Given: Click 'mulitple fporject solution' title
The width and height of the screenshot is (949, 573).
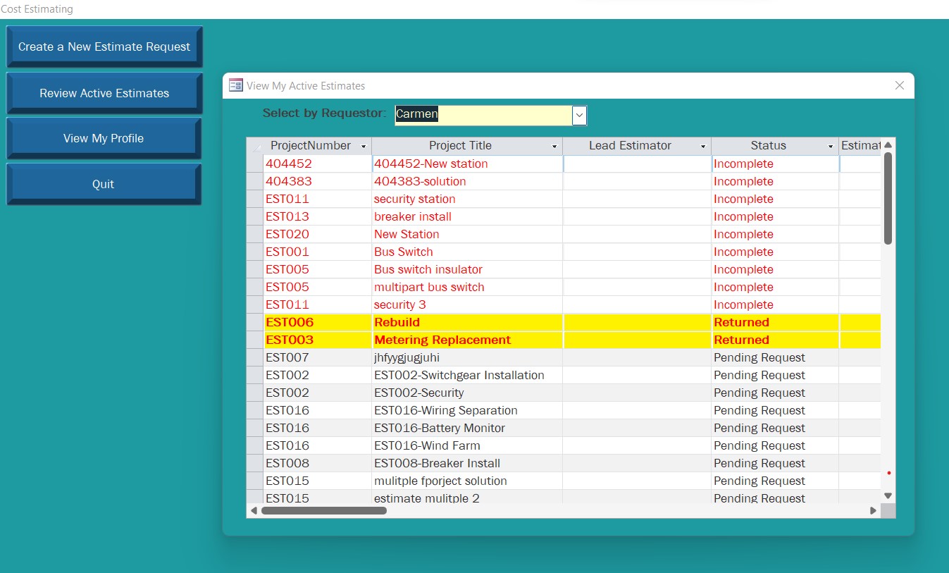Looking at the screenshot, I should point(440,481).
